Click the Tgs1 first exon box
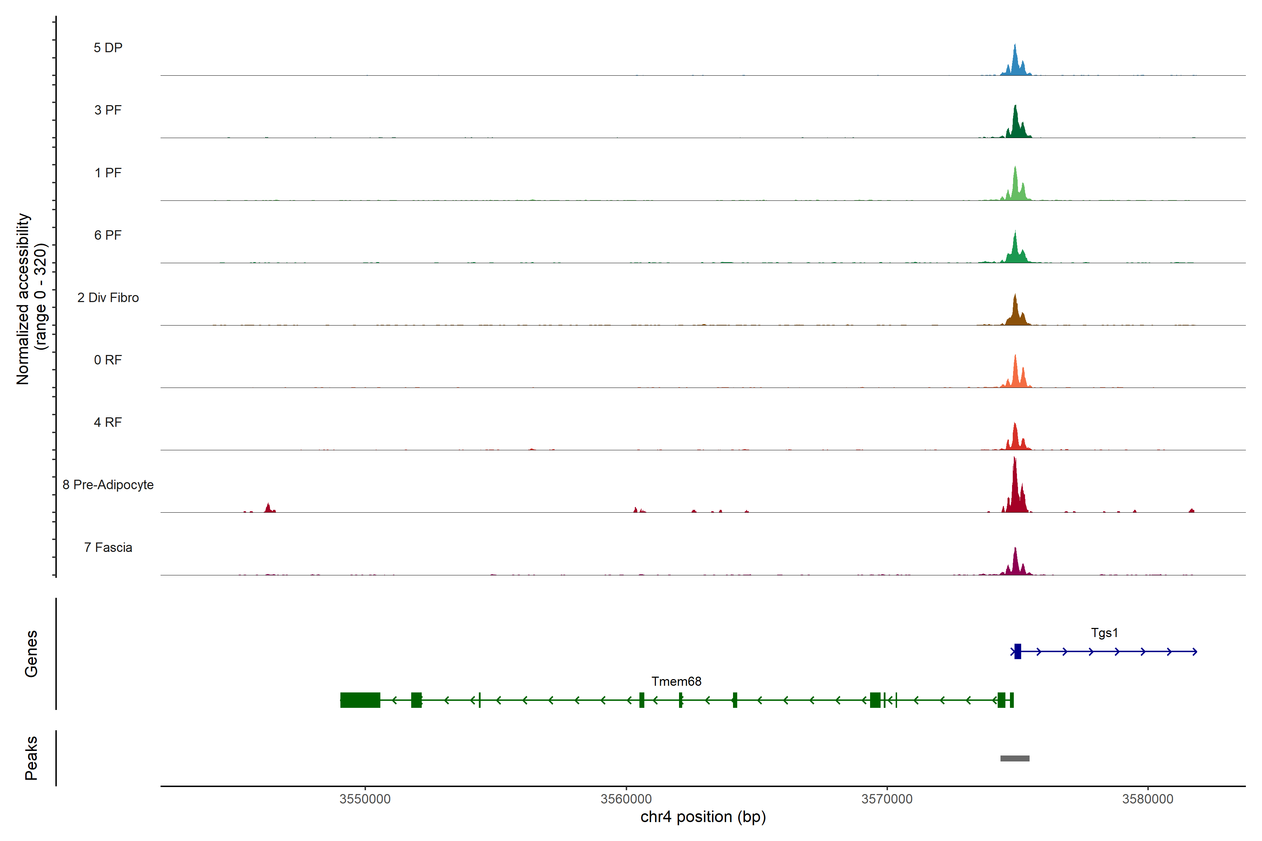This screenshot has height=841, width=1262. tap(1017, 651)
